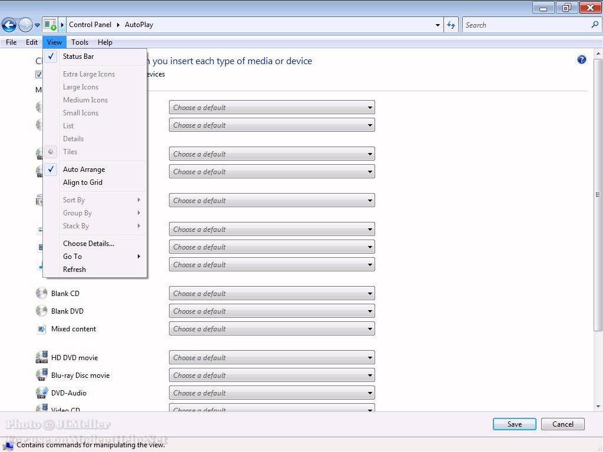Screen dimensions: 603x452
Task: Click the status bar computer icon
Action: pos(8,445)
